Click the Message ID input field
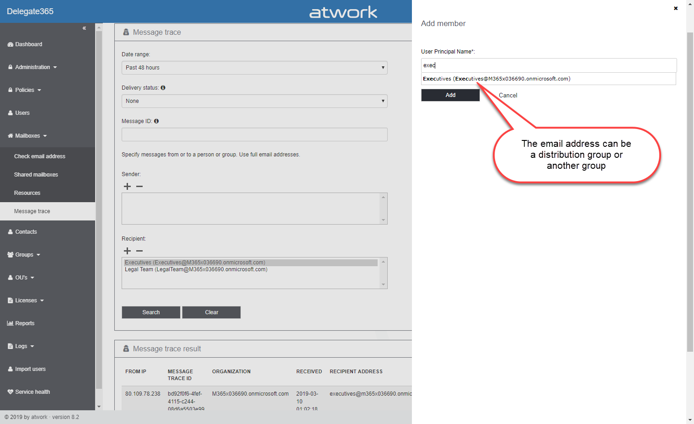Screen dimensions: 694x424 (255, 134)
